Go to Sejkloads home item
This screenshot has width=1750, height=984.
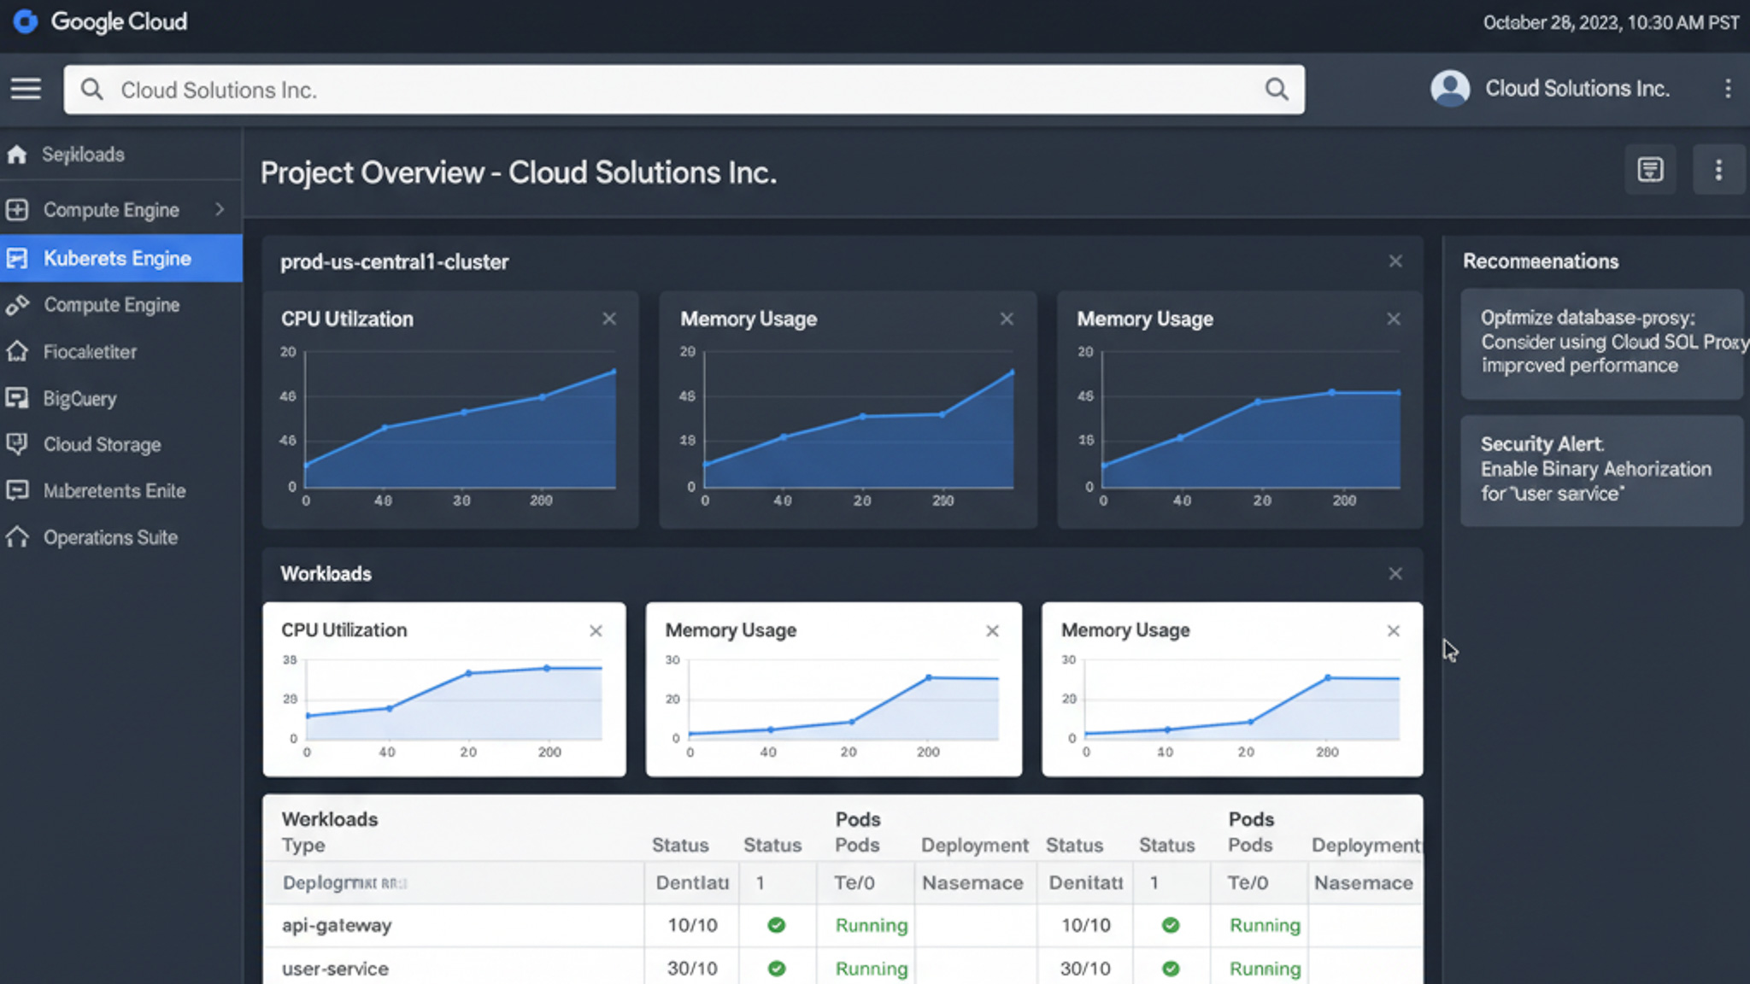click(x=83, y=155)
